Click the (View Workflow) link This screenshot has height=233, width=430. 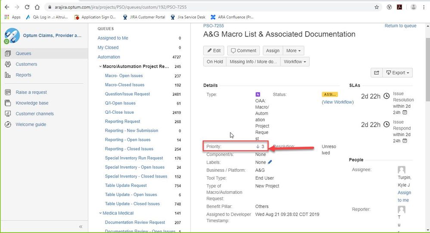[337, 102]
